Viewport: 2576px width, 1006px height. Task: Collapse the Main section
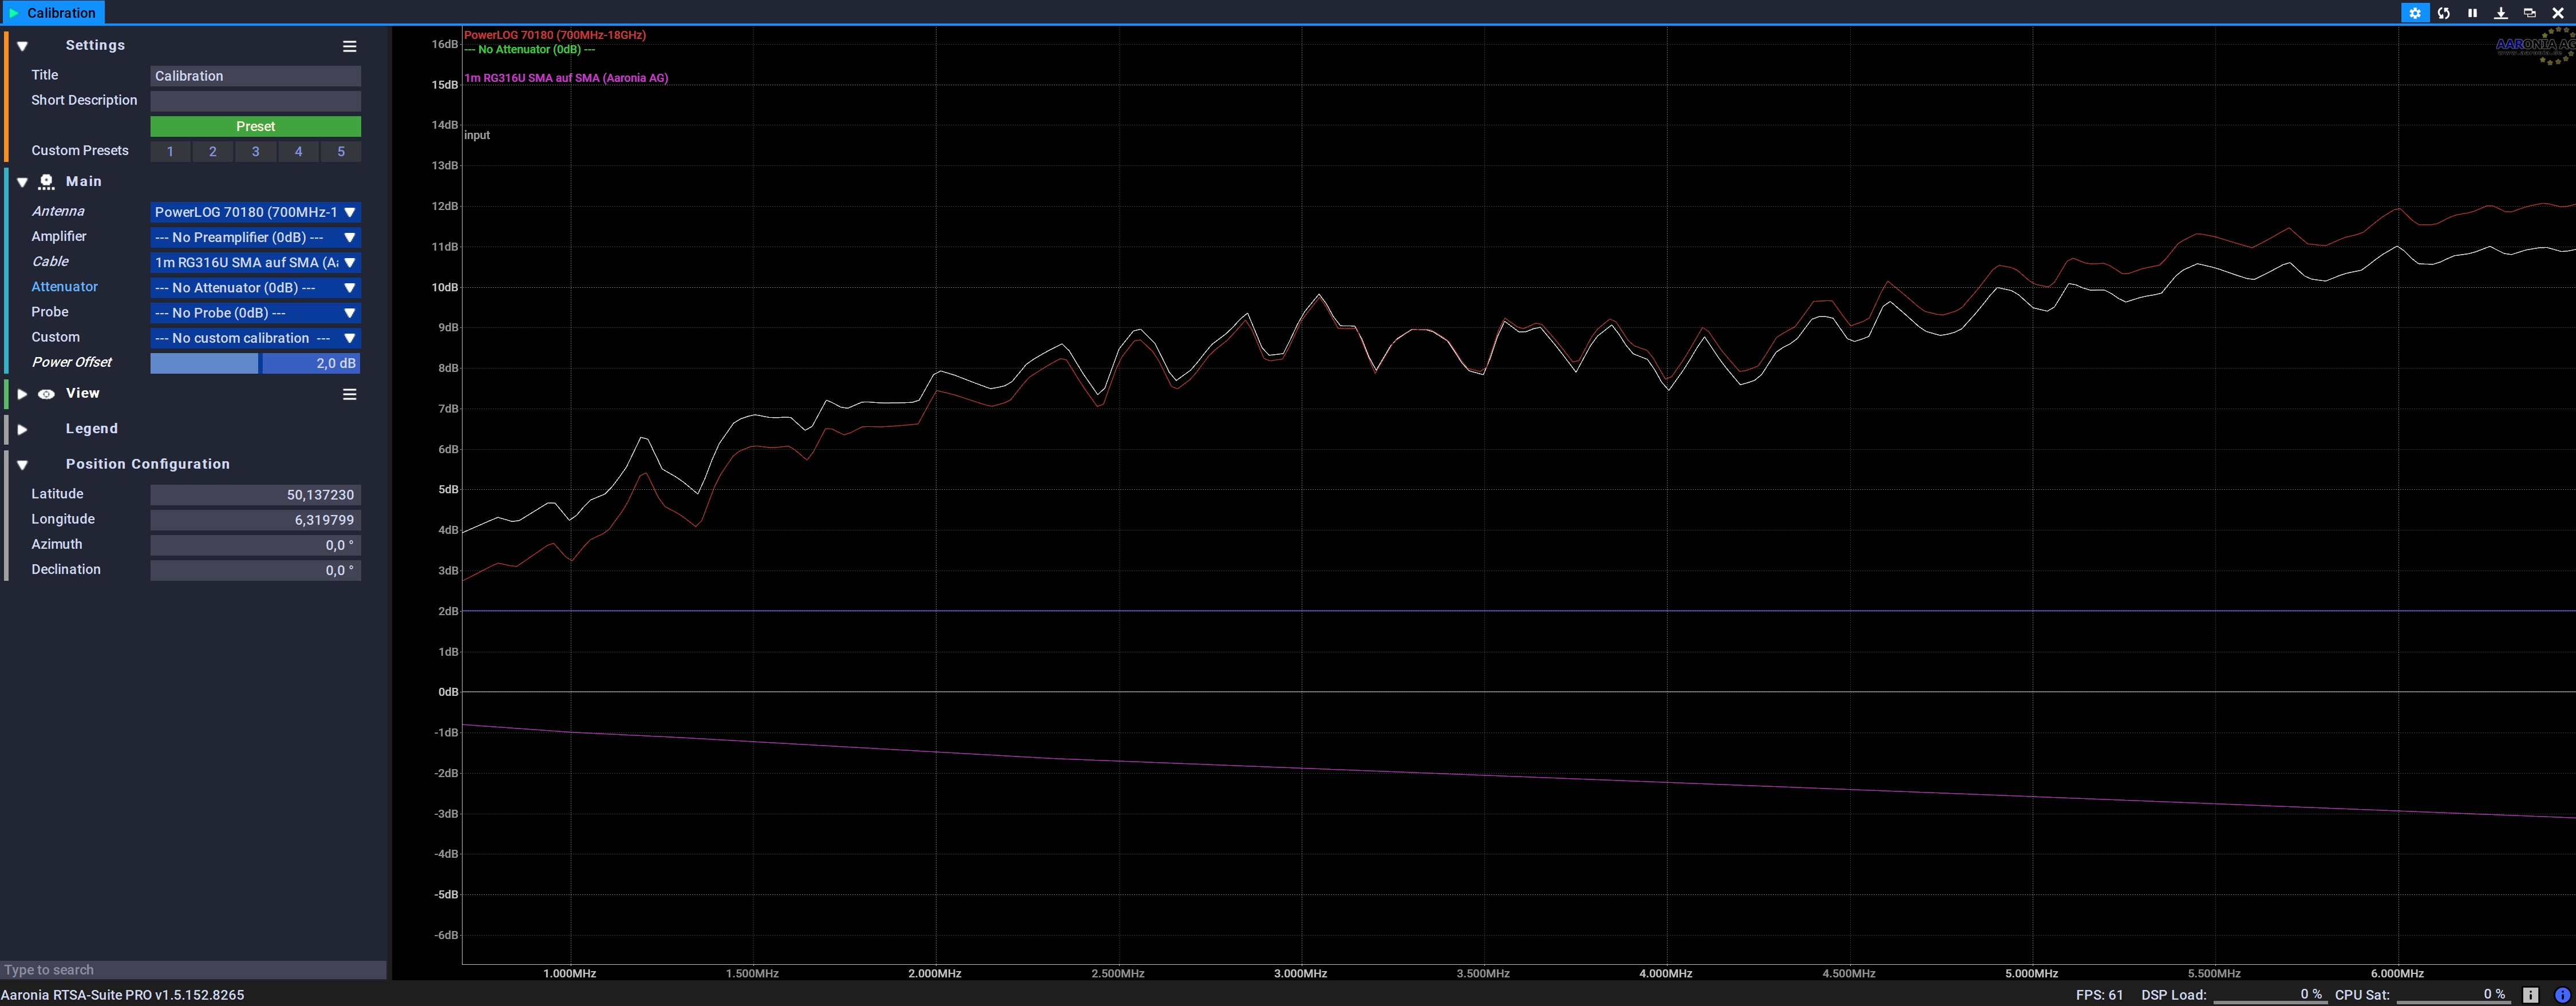[22, 182]
